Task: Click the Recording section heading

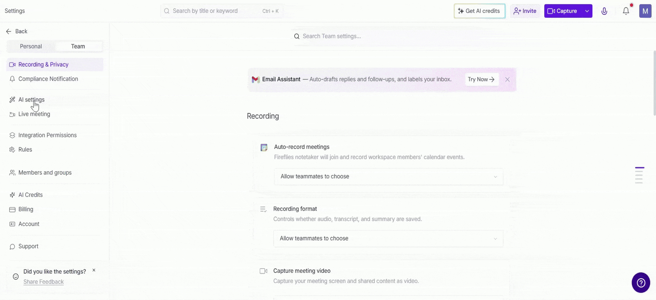Action: pyautogui.click(x=263, y=116)
